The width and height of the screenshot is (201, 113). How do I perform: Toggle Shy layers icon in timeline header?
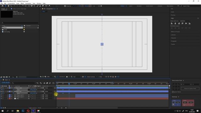[44, 83]
